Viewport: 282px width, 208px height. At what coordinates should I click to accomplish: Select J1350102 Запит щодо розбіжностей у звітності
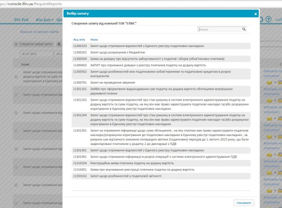(161, 176)
